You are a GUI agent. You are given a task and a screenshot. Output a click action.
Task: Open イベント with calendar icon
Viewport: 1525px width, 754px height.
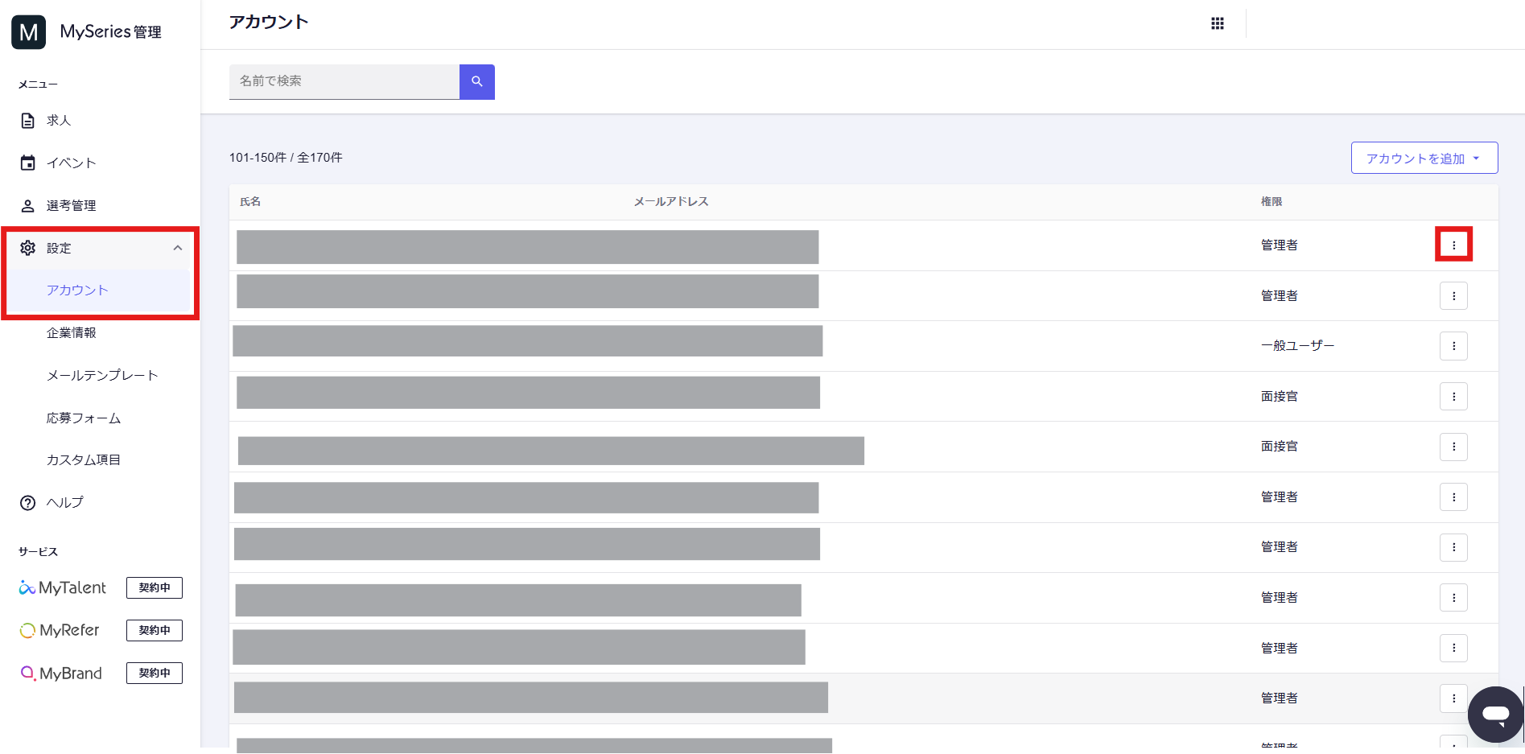point(71,163)
